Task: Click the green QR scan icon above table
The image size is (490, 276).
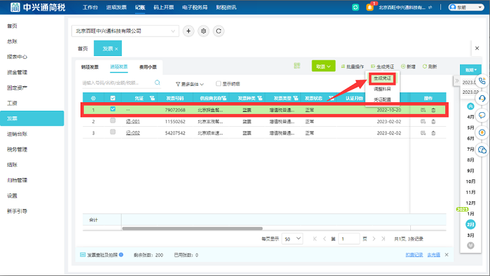Action: pos(297,66)
